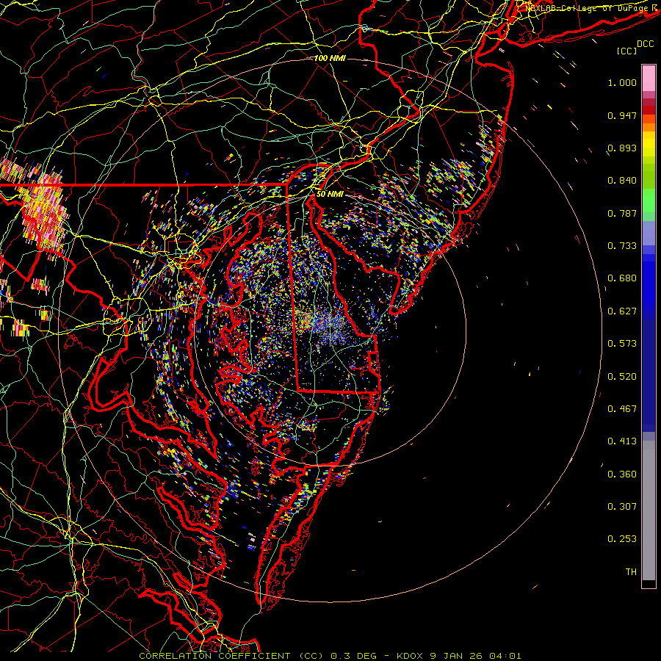Select the 0.680 color scale value
The image size is (661, 661).
[x=622, y=278]
